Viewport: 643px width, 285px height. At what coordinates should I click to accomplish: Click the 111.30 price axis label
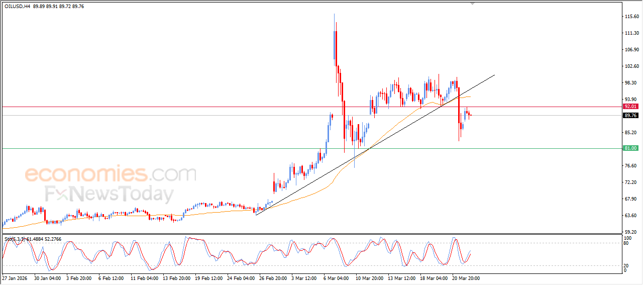point(631,33)
